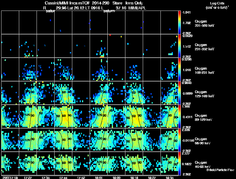Click the 'Stare' word in header
This screenshot has width=236, height=179.
click(x=117, y=3)
